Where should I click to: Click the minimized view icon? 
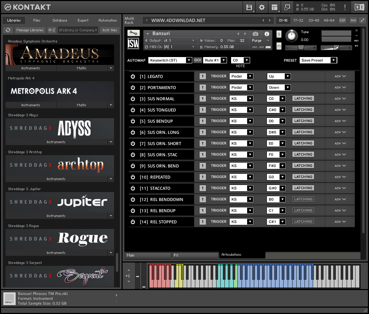click(x=287, y=7)
